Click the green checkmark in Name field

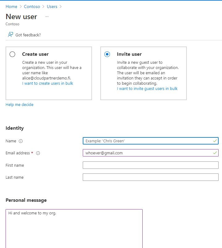pos(215,141)
